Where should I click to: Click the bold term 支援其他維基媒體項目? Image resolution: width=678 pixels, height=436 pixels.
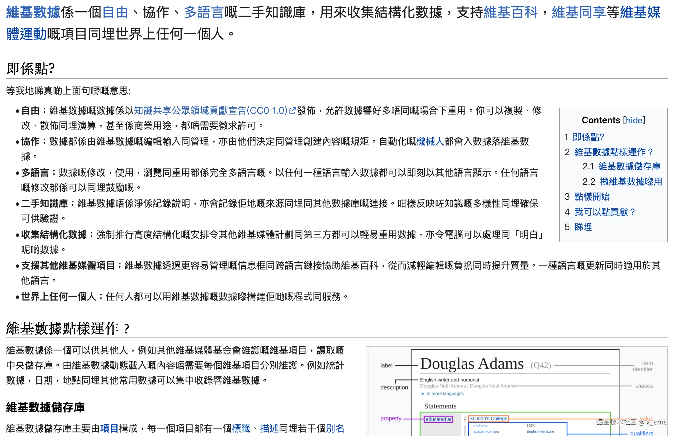click(x=68, y=265)
